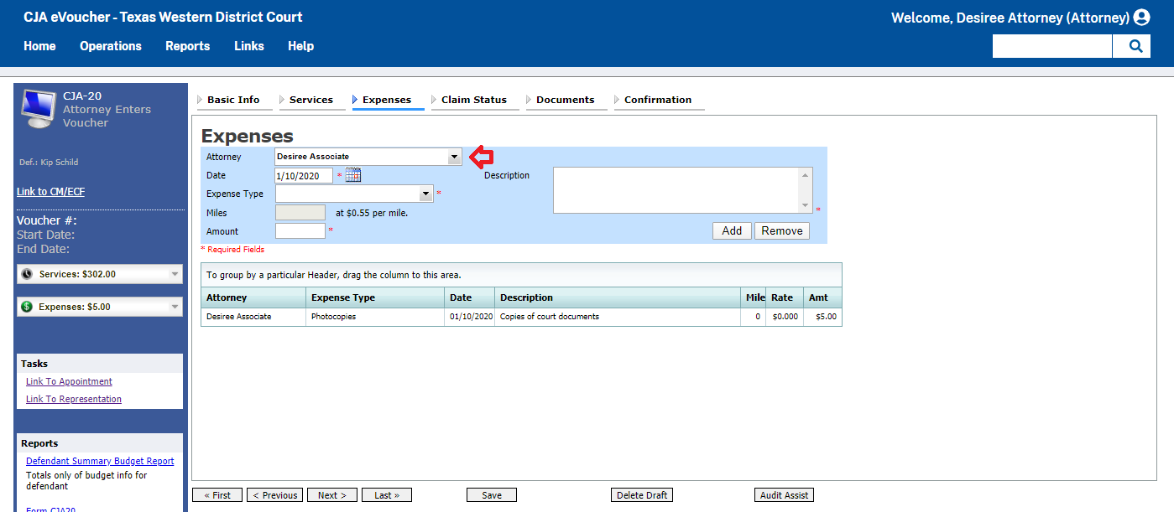Click the Save button

click(x=492, y=495)
